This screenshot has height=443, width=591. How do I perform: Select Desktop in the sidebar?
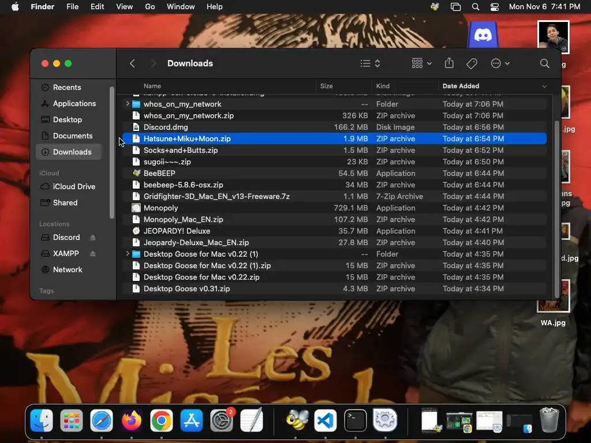tap(68, 120)
